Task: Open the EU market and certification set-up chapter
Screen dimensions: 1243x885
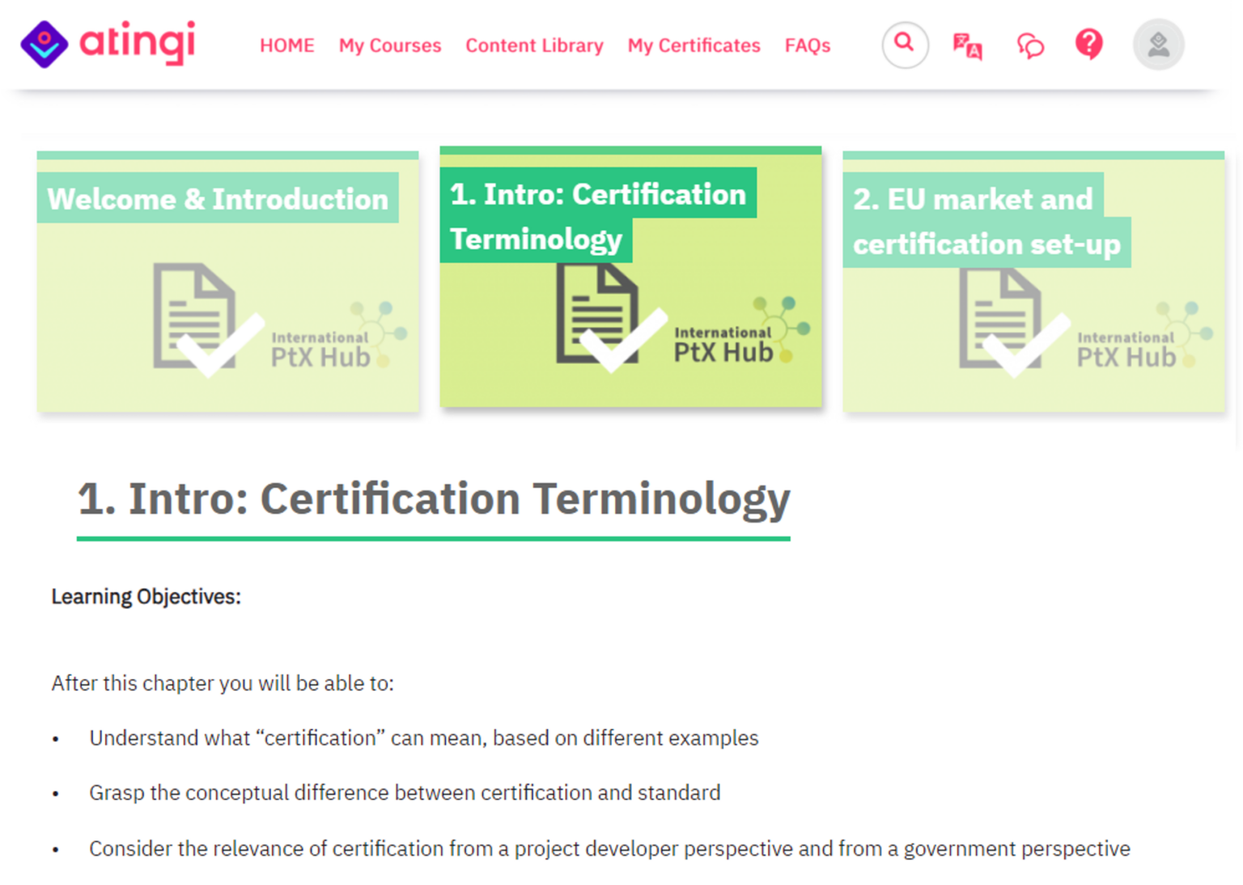Action: [1033, 281]
